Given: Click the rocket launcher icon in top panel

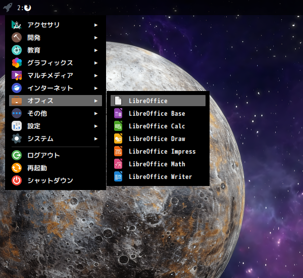Looking at the screenshot, I should coord(7,8).
